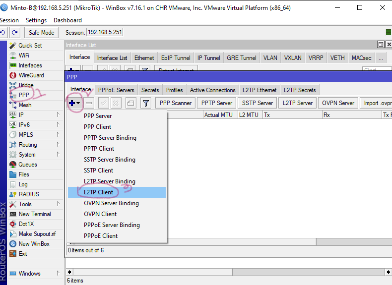392x285 pixels.
Task: Sort by the Actual MTU column header
Action: [220, 115]
